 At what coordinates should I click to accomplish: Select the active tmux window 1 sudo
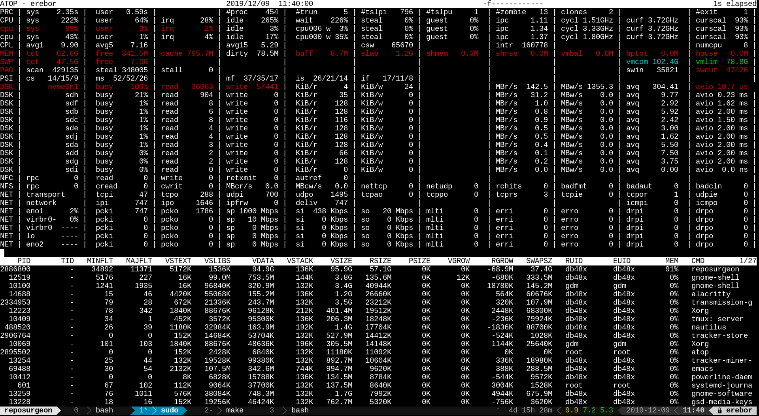159,410
